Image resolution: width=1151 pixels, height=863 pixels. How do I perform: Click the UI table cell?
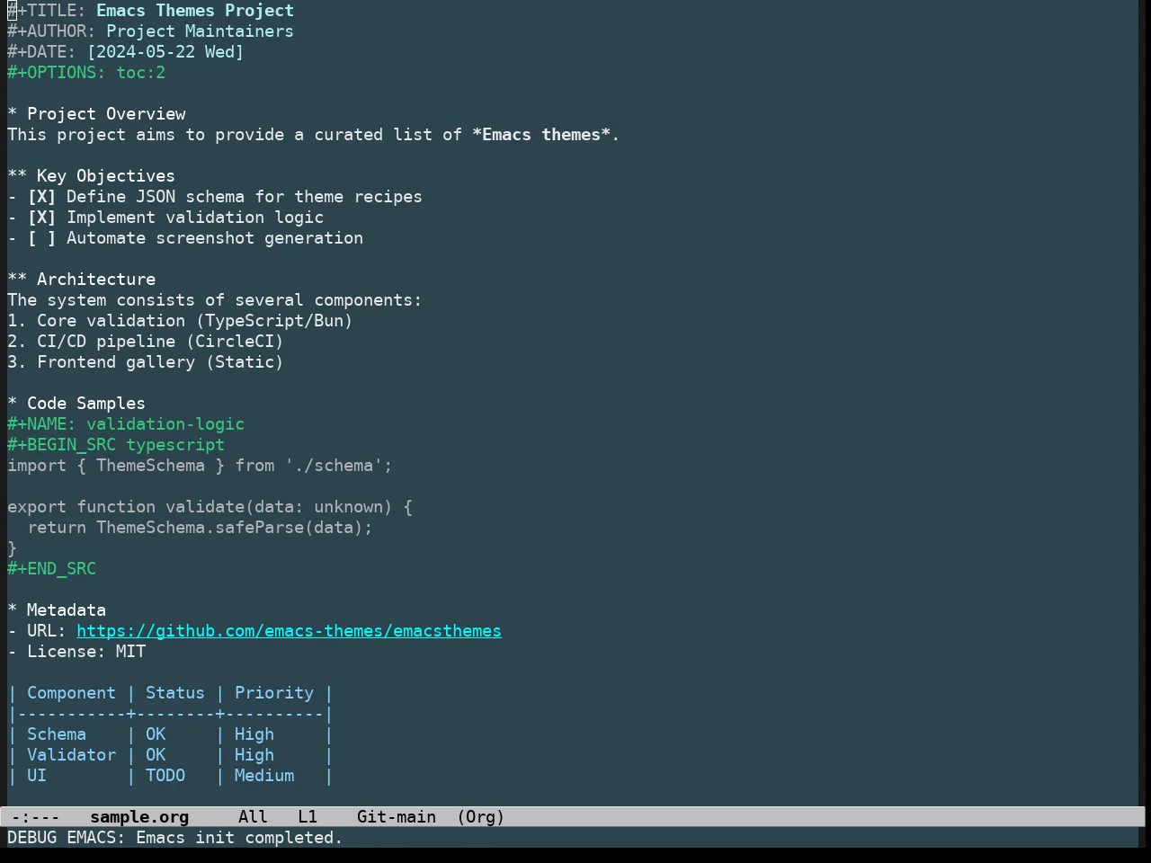37,776
